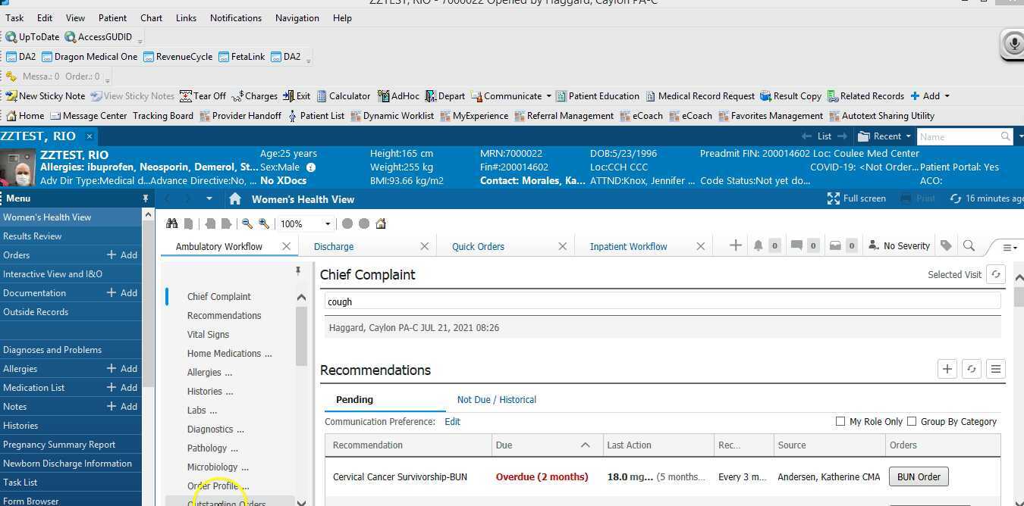Viewport: 1024px width, 506px height.
Task: Refresh the Recommendations section
Action: click(x=972, y=369)
